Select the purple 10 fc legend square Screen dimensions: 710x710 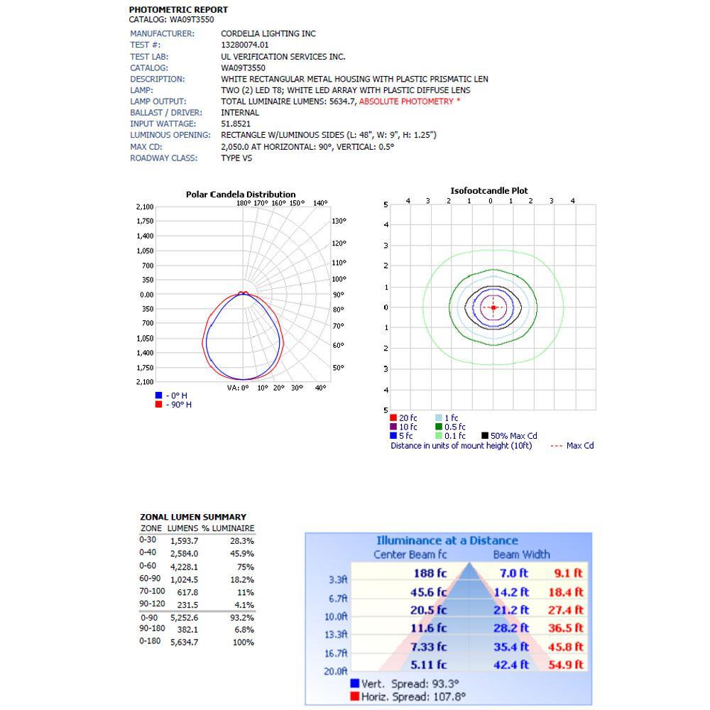[x=393, y=427]
